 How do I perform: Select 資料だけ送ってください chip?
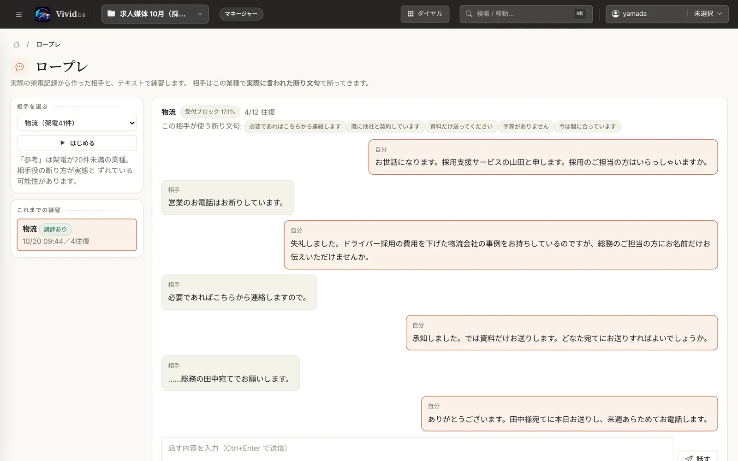(x=461, y=126)
